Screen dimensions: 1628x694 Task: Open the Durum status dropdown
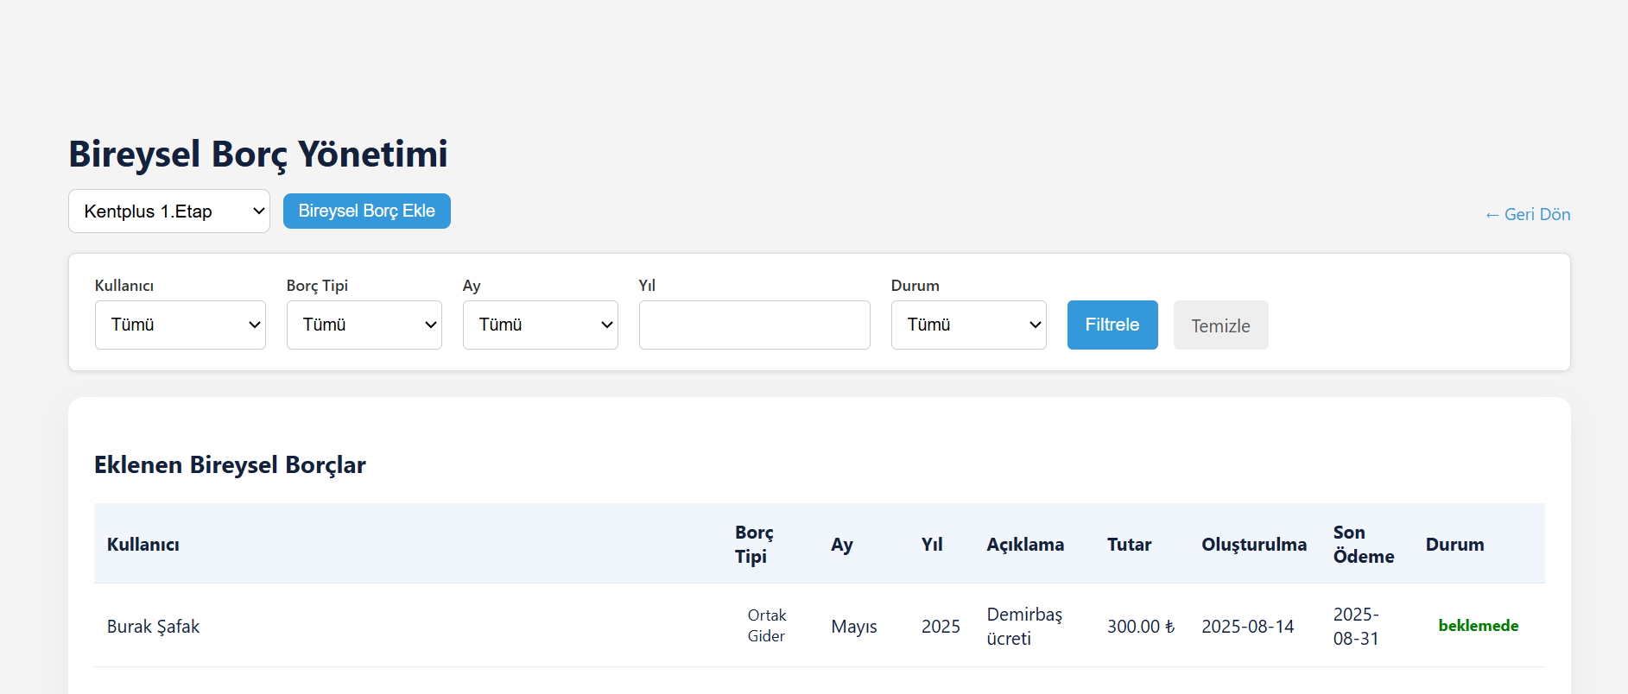click(968, 325)
